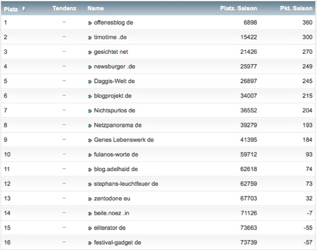Select season rank value 62618
Image resolution: width=317 pixels, height=251 pixels.
[x=249, y=169]
